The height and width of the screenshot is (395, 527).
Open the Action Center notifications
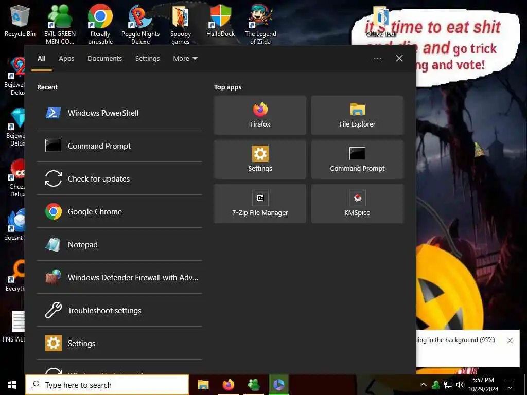[510, 385]
